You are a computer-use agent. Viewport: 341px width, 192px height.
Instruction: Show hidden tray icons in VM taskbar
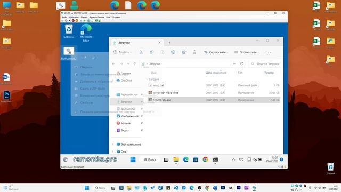coord(233,159)
